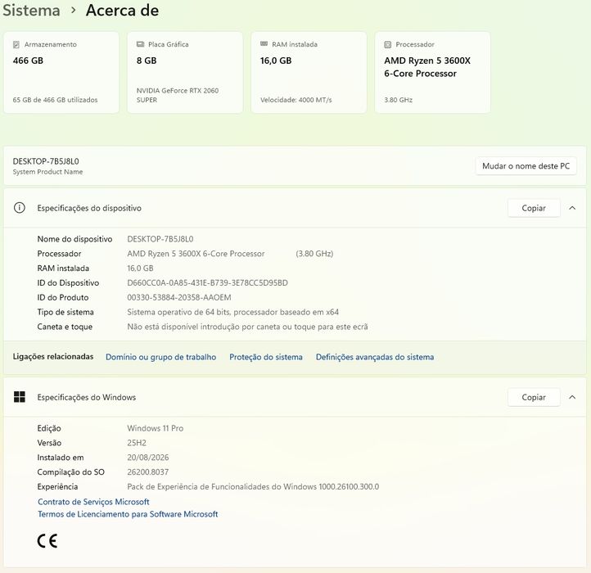Click the Acerca de page title
This screenshot has width=591, height=573.
pyautogui.click(x=122, y=10)
